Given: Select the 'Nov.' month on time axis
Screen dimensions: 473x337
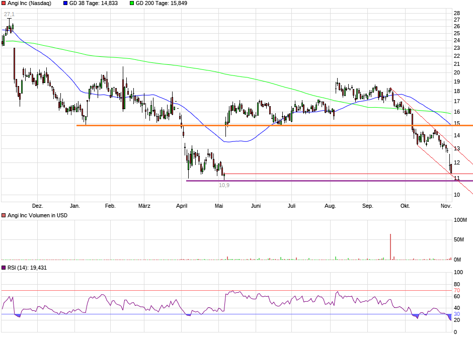Looking at the screenshot, I should click(x=446, y=206).
